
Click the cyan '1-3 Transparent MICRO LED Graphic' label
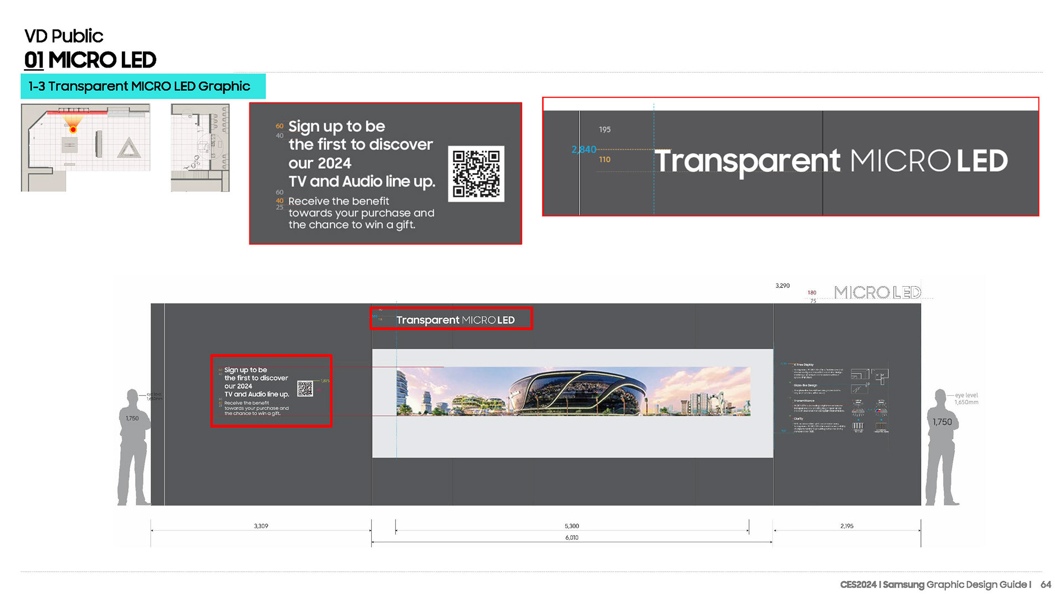pyautogui.click(x=143, y=86)
